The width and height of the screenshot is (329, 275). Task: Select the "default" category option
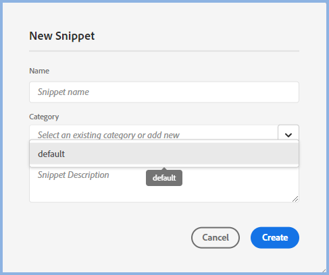164,154
